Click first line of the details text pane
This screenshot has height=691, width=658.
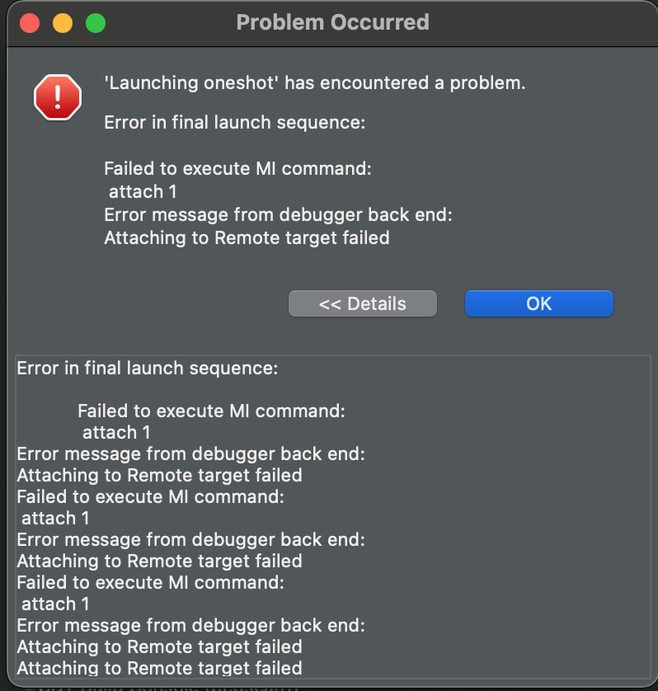pyautogui.click(x=148, y=368)
